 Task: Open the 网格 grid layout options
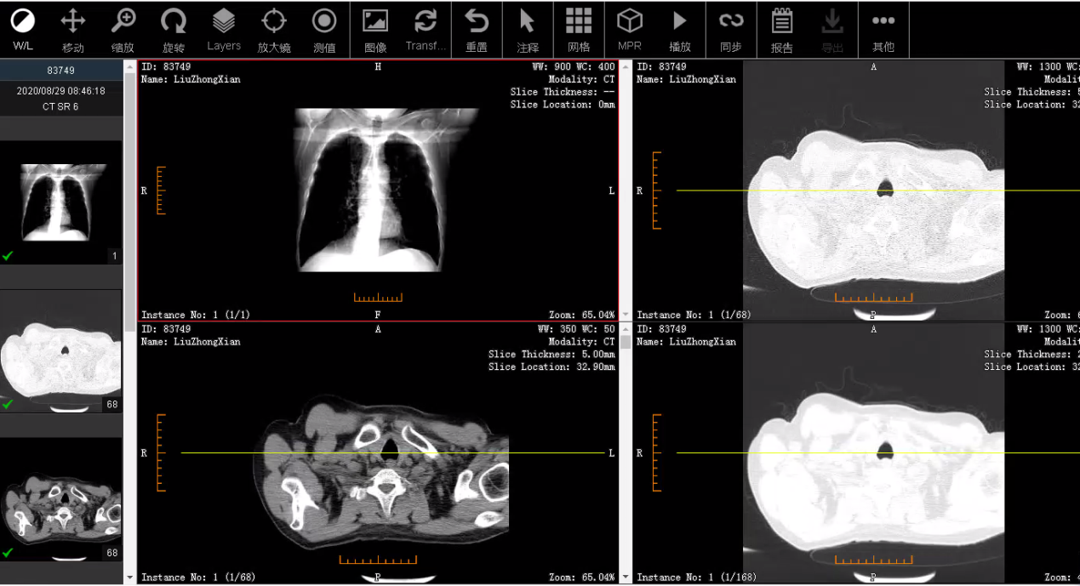pyautogui.click(x=579, y=30)
